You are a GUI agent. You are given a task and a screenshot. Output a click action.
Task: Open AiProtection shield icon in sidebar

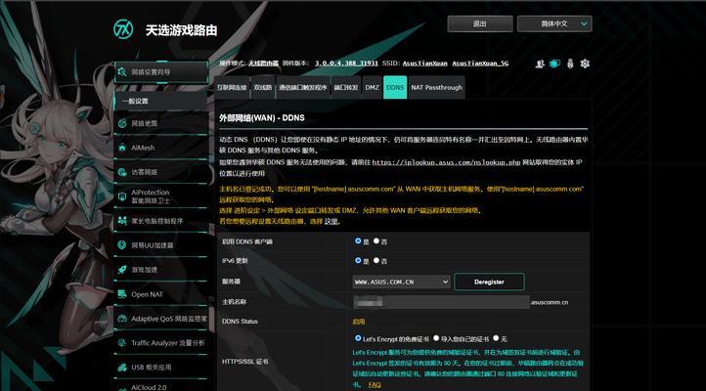[122, 196]
